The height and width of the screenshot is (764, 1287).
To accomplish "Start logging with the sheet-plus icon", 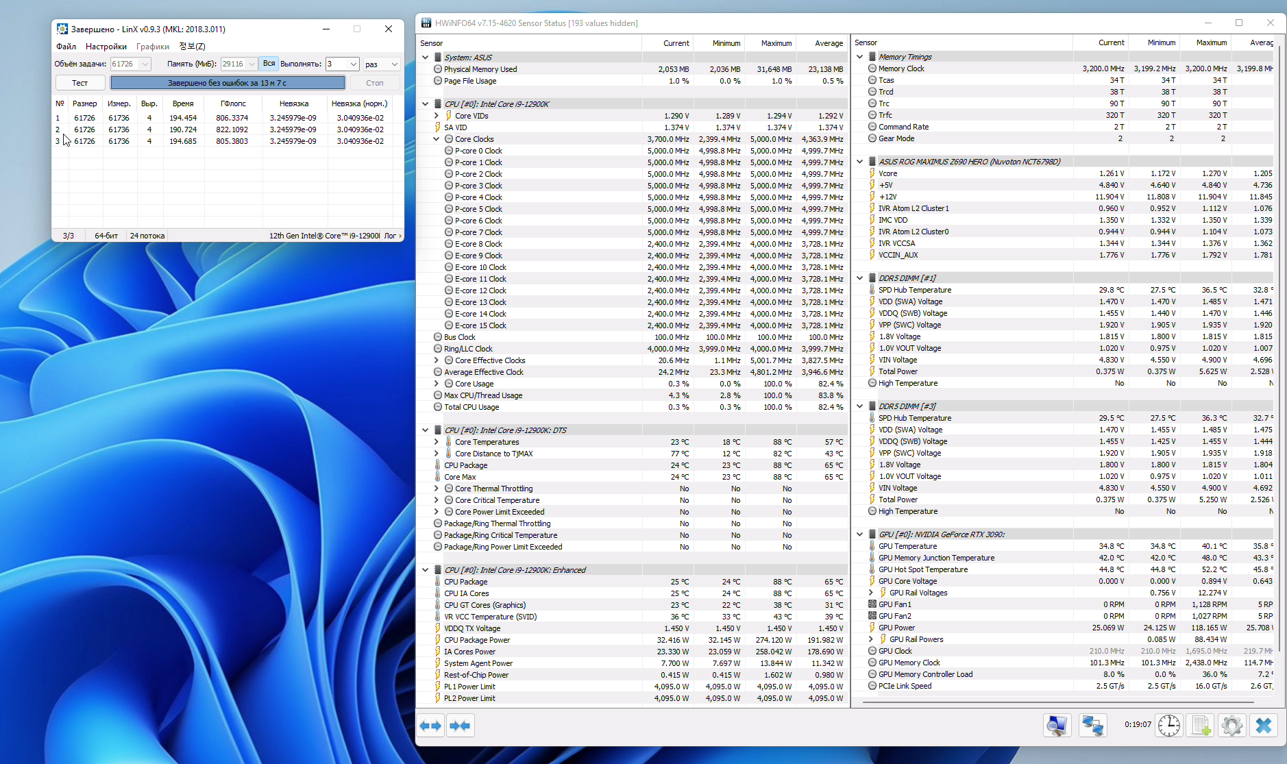I will coord(1201,725).
